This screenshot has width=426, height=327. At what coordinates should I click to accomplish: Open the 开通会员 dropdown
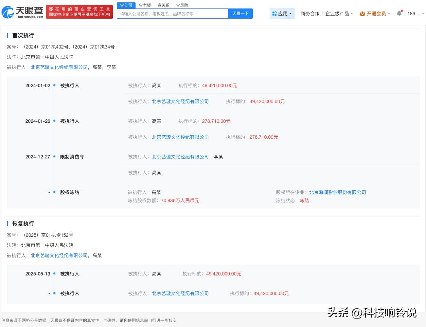[375, 14]
